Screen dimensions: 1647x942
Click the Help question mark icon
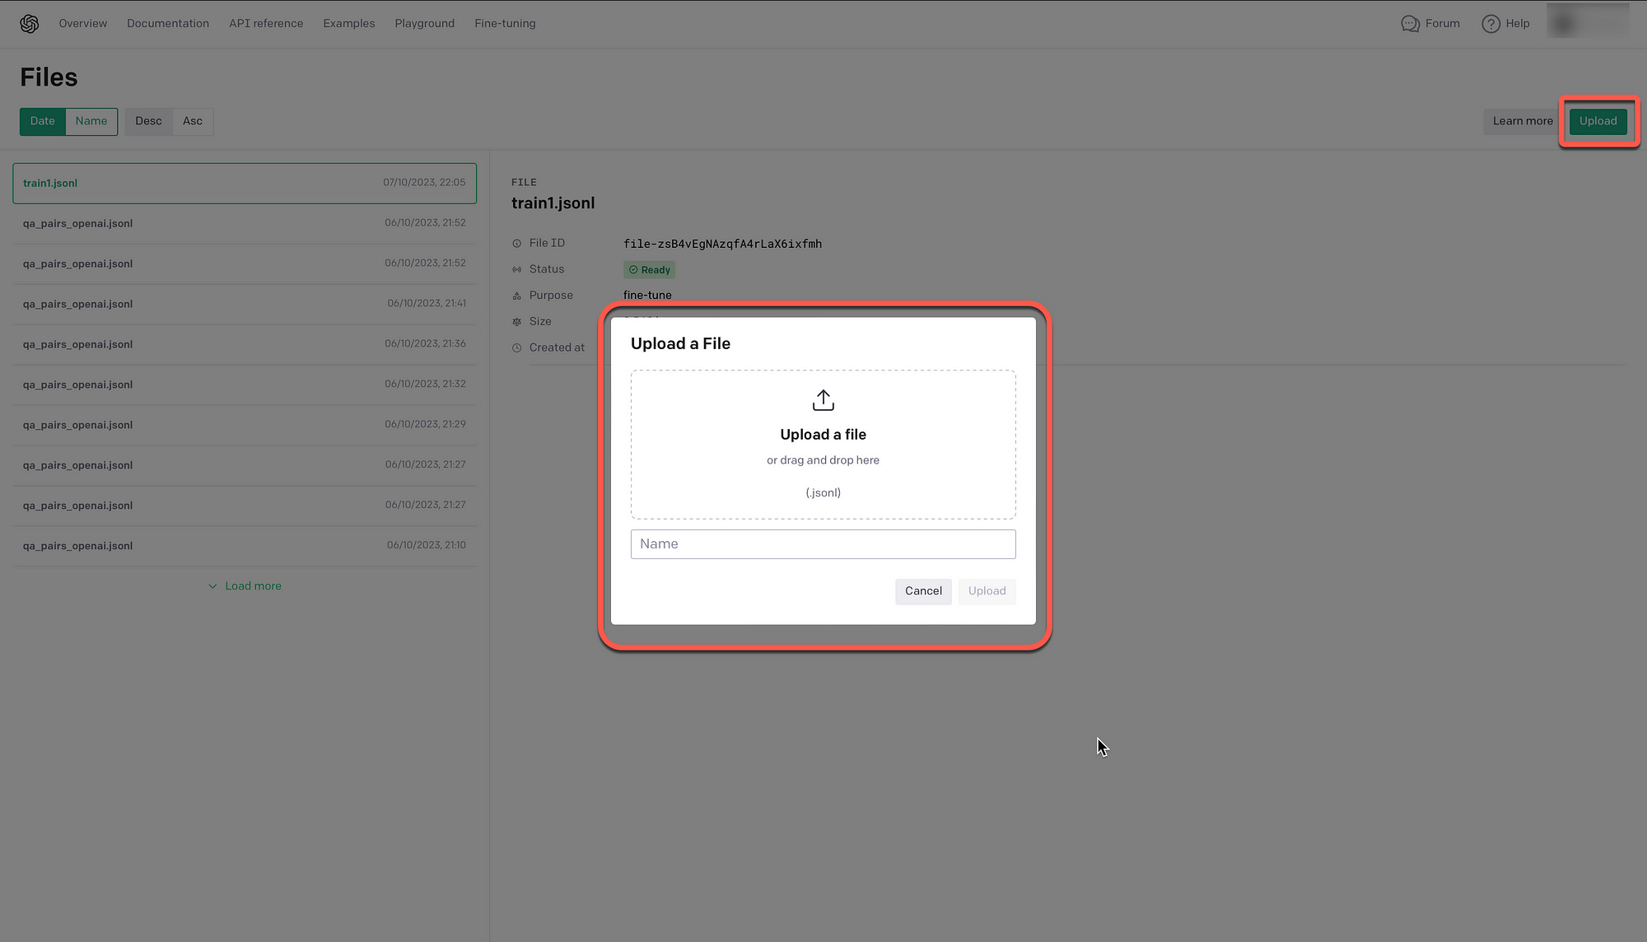coord(1491,23)
